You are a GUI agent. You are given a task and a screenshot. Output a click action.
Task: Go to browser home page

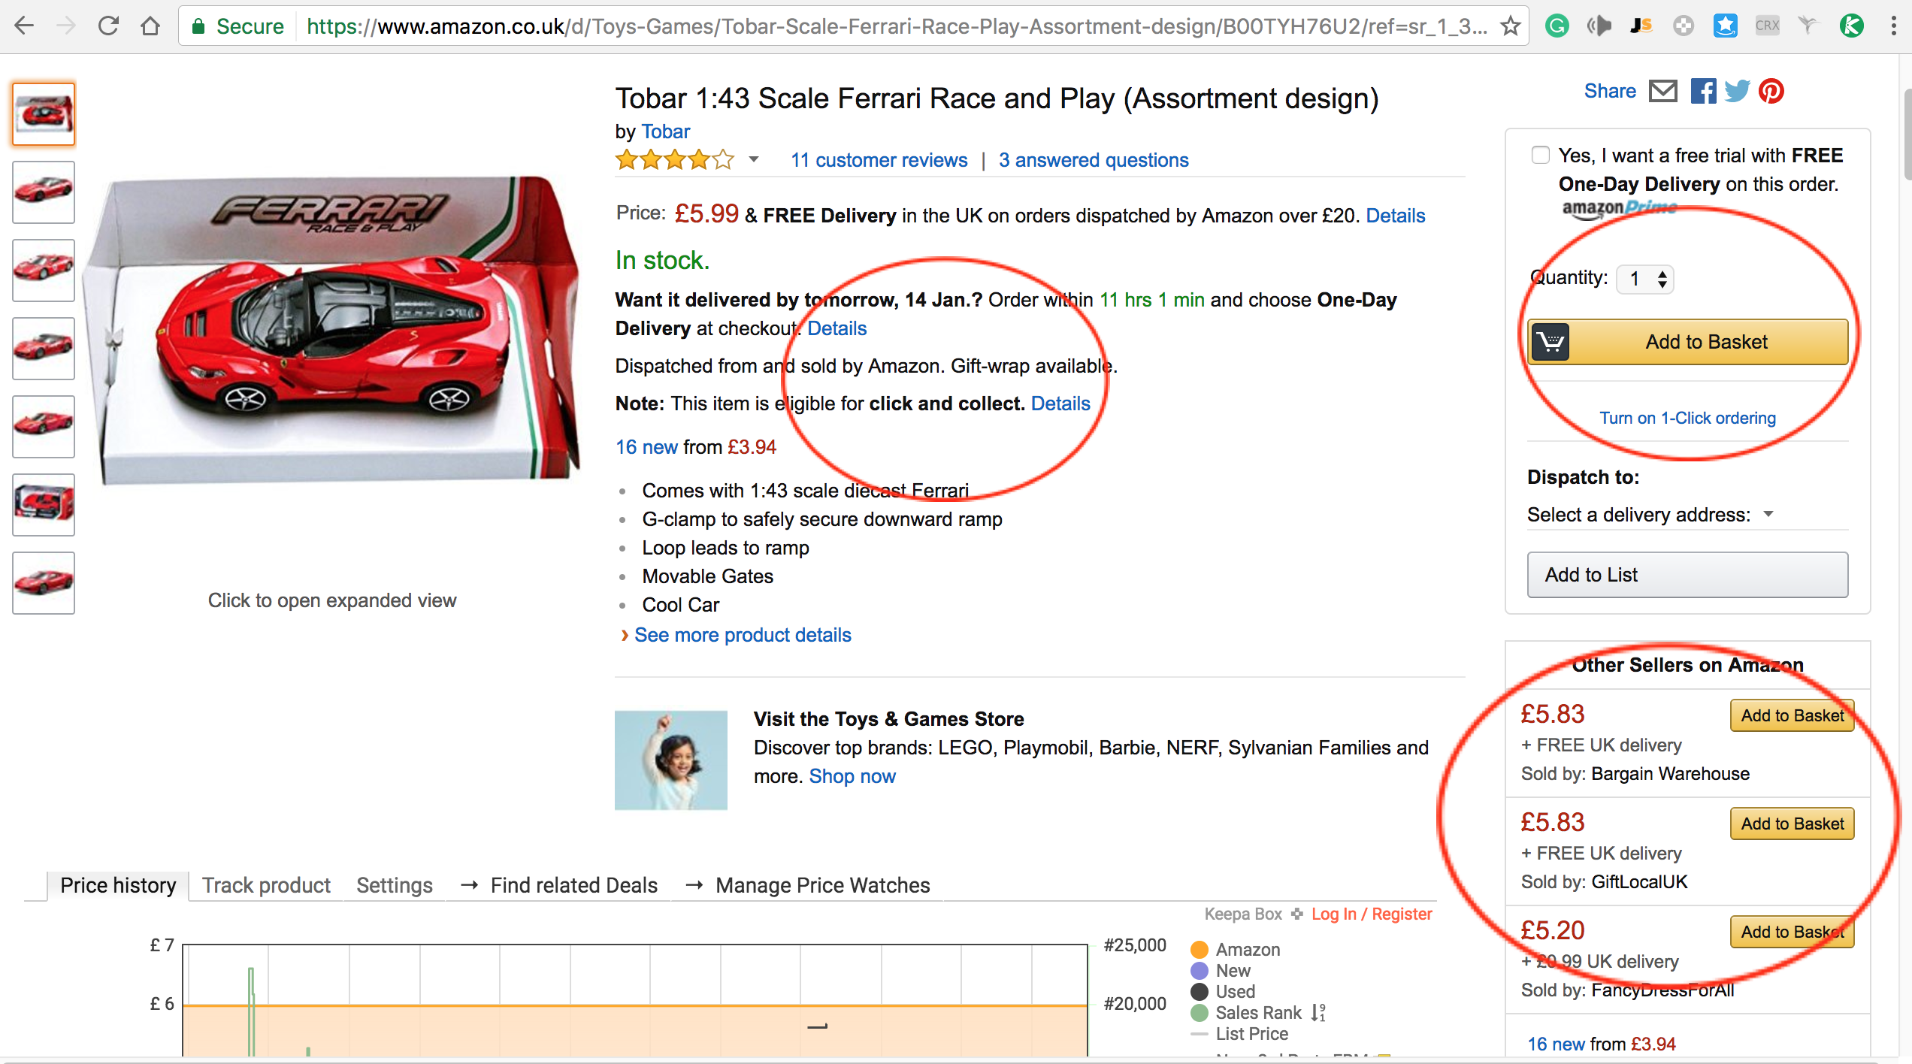[x=150, y=27]
